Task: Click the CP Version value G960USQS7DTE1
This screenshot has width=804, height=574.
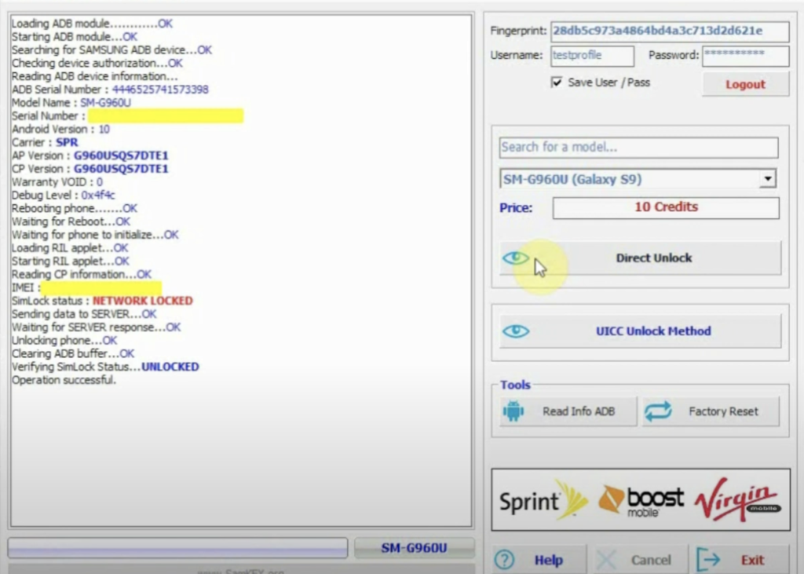Action: 121,170
